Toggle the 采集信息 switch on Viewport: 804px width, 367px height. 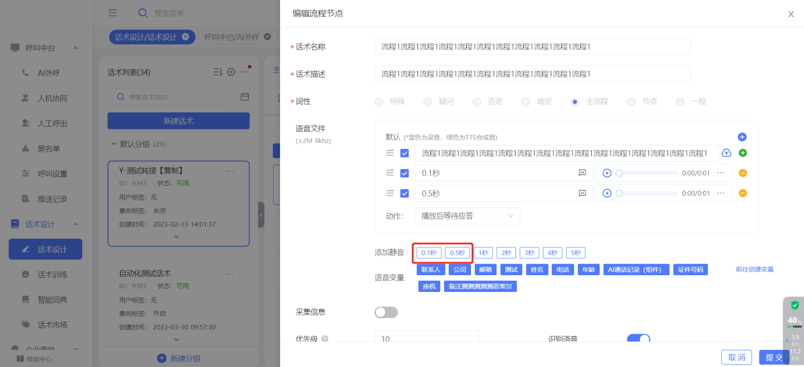[x=386, y=312]
